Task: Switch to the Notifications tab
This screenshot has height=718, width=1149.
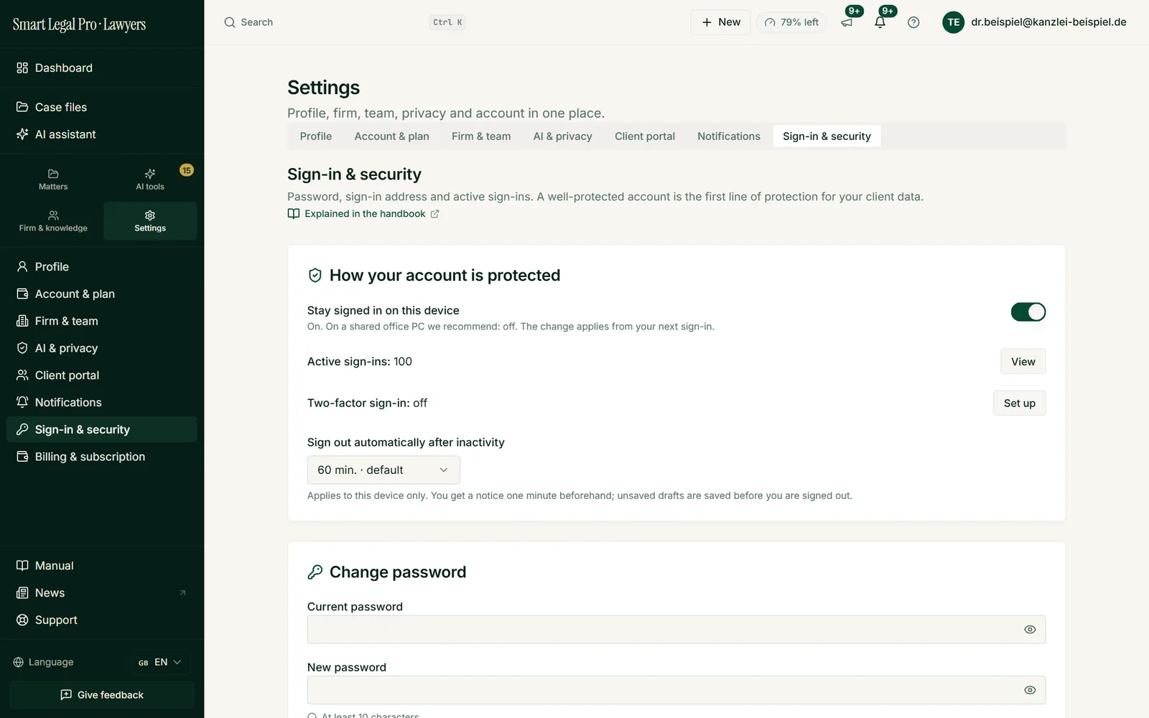Action: click(729, 136)
